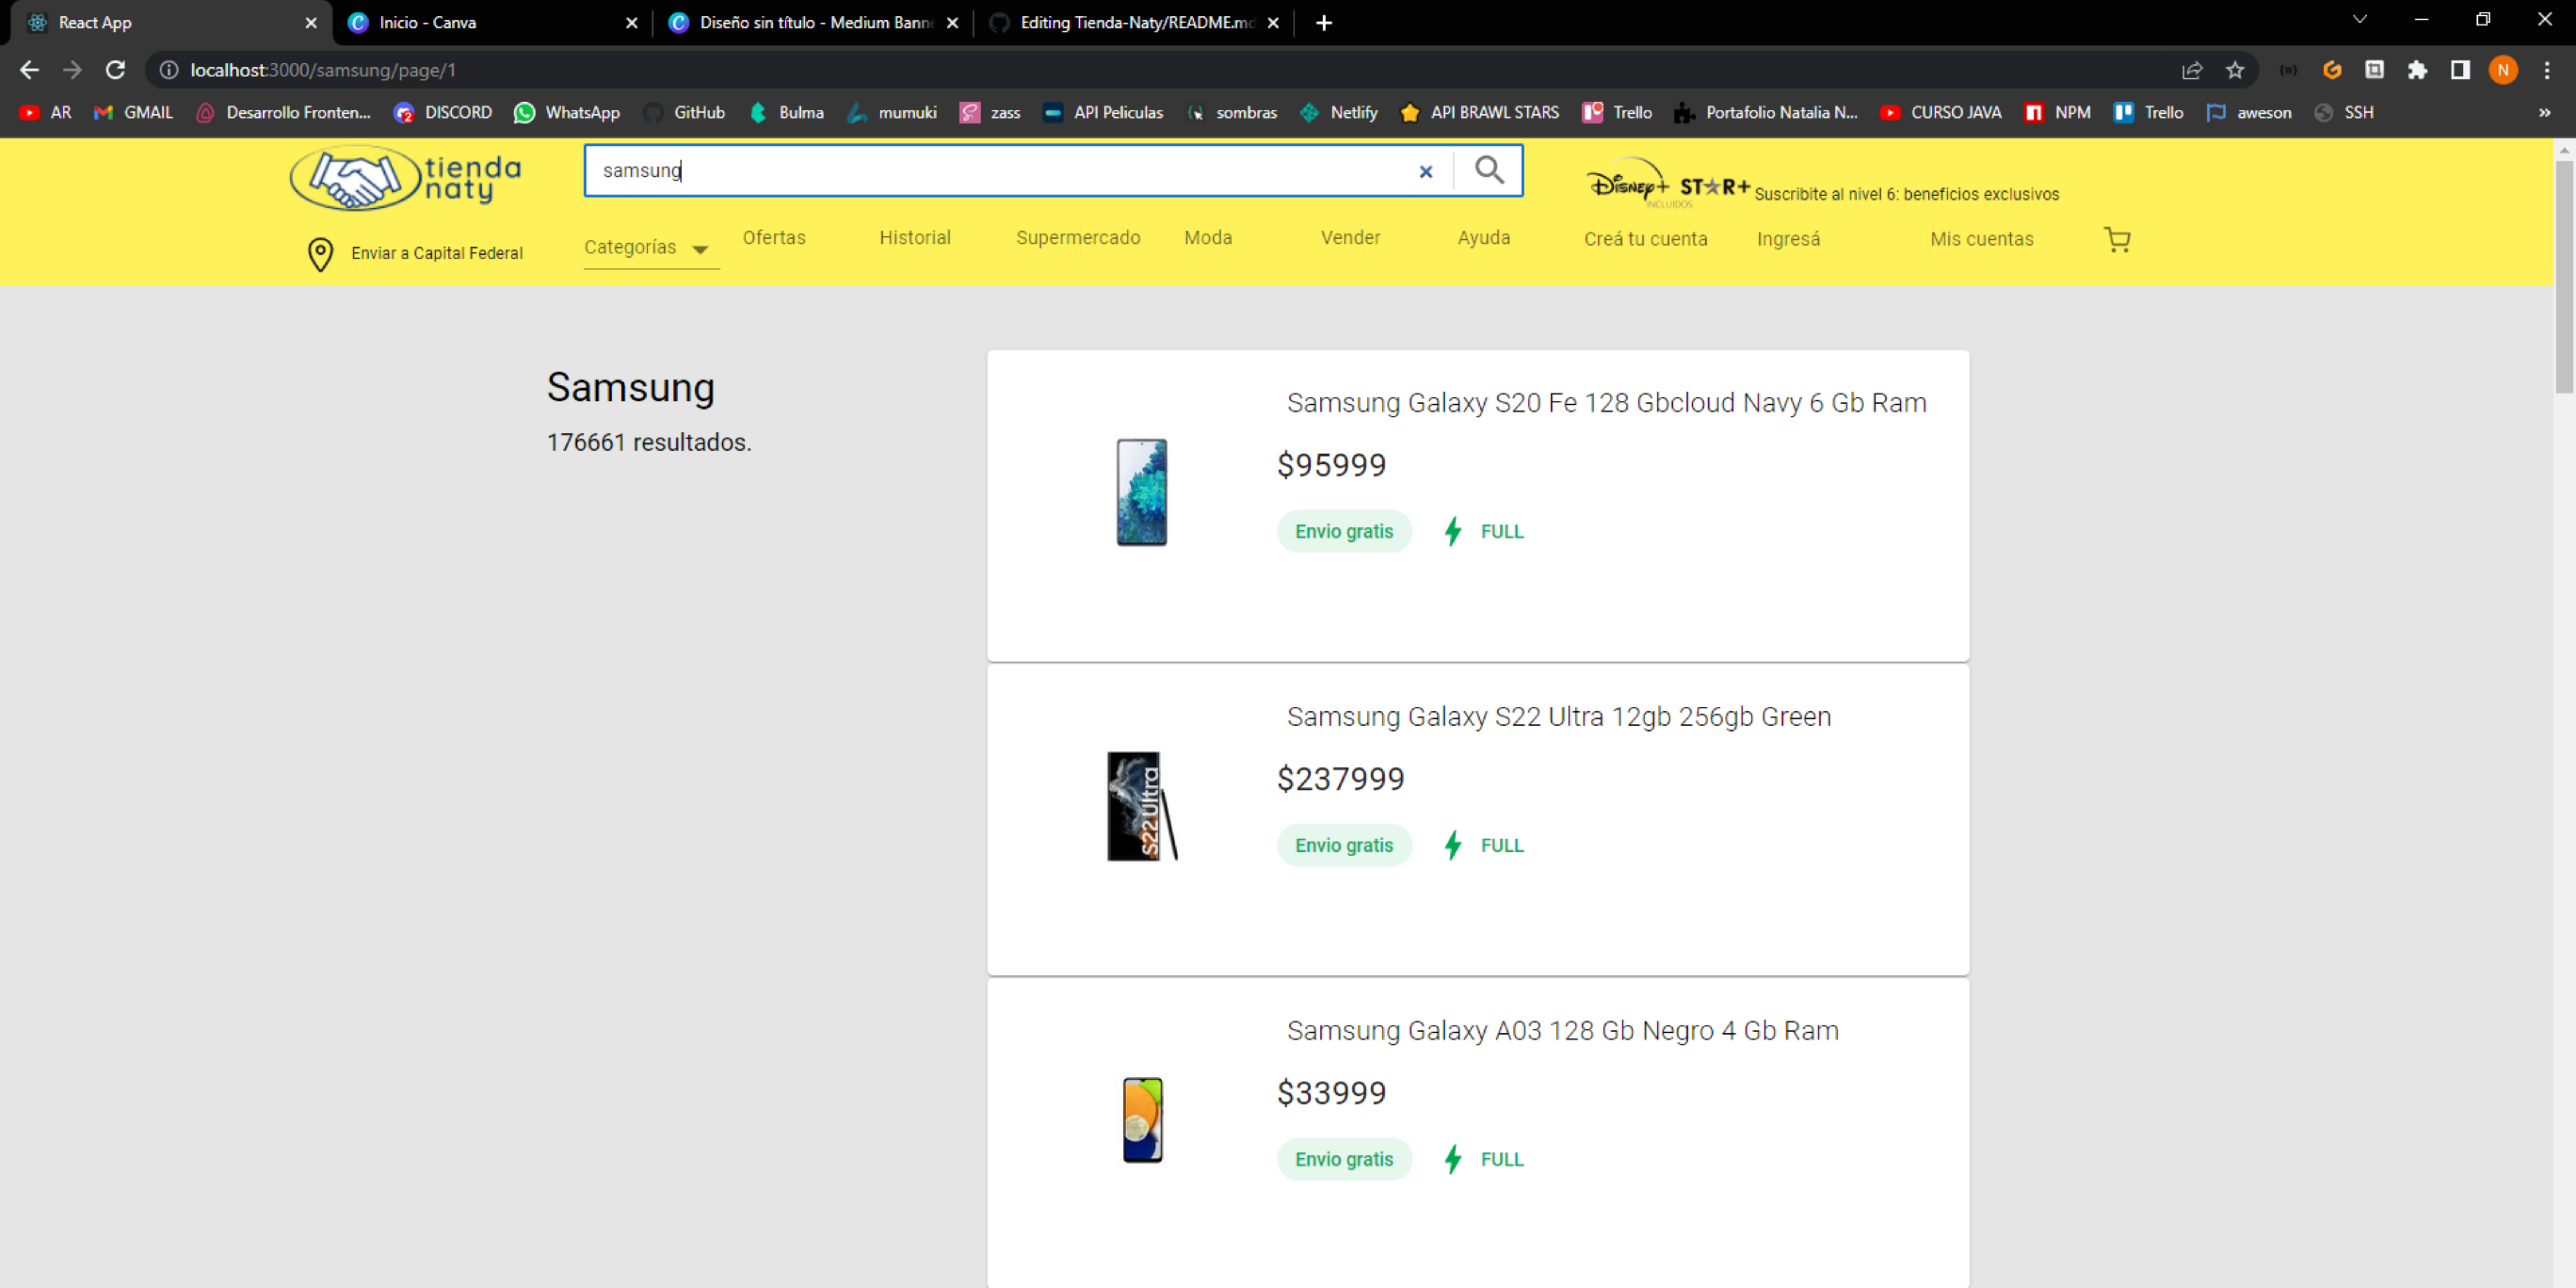Image resolution: width=2576 pixels, height=1288 pixels.
Task: Click the FULL lightning icon on Galaxy S20 card
Action: coord(1453,531)
